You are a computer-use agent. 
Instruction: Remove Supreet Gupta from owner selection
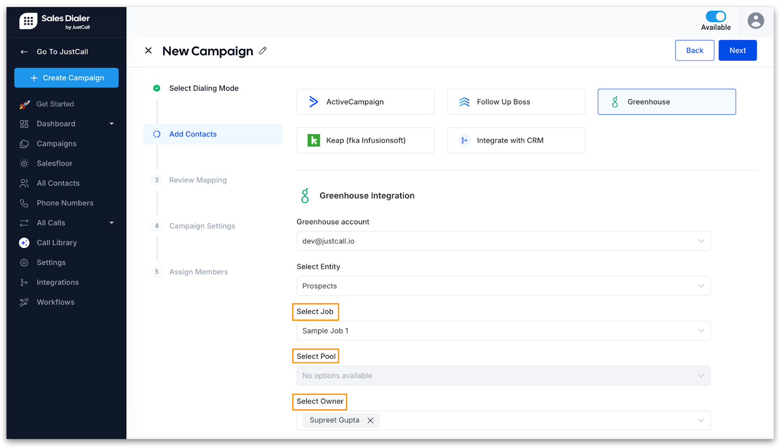click(370, 421)
